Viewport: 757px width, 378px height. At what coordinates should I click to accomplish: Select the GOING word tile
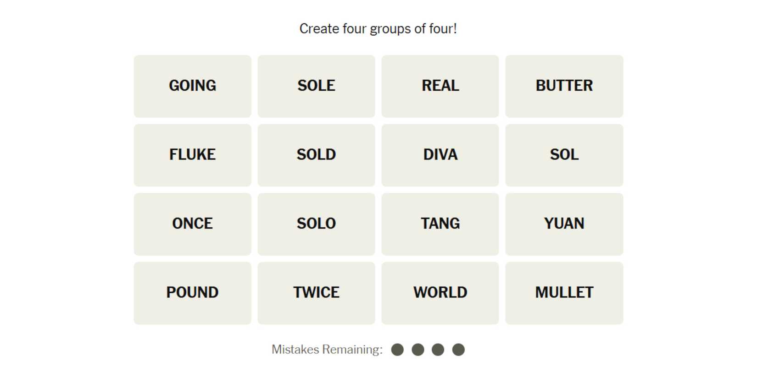(x=192, y=86)
